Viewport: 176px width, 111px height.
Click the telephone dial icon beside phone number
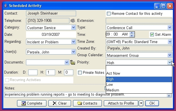[x=73, y=21]
